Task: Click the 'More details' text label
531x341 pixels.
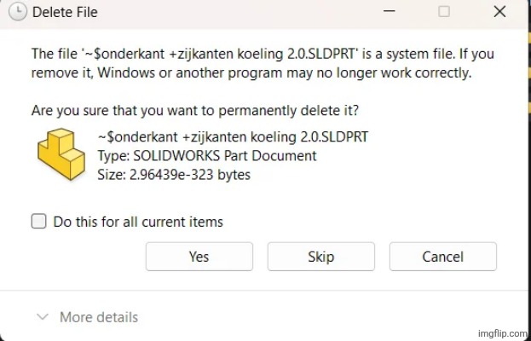Action: tap(99, 317)
